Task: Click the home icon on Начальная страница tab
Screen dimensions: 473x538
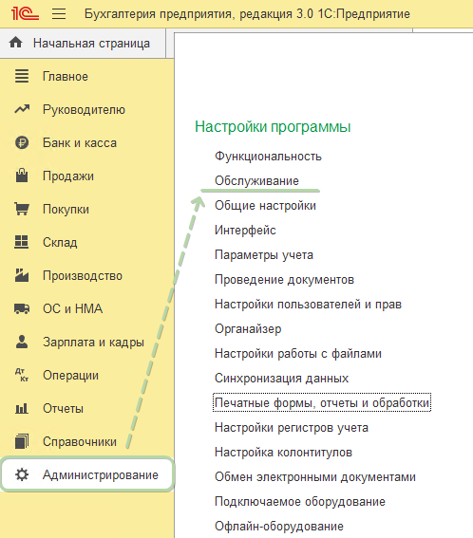Action: point(16,43)
